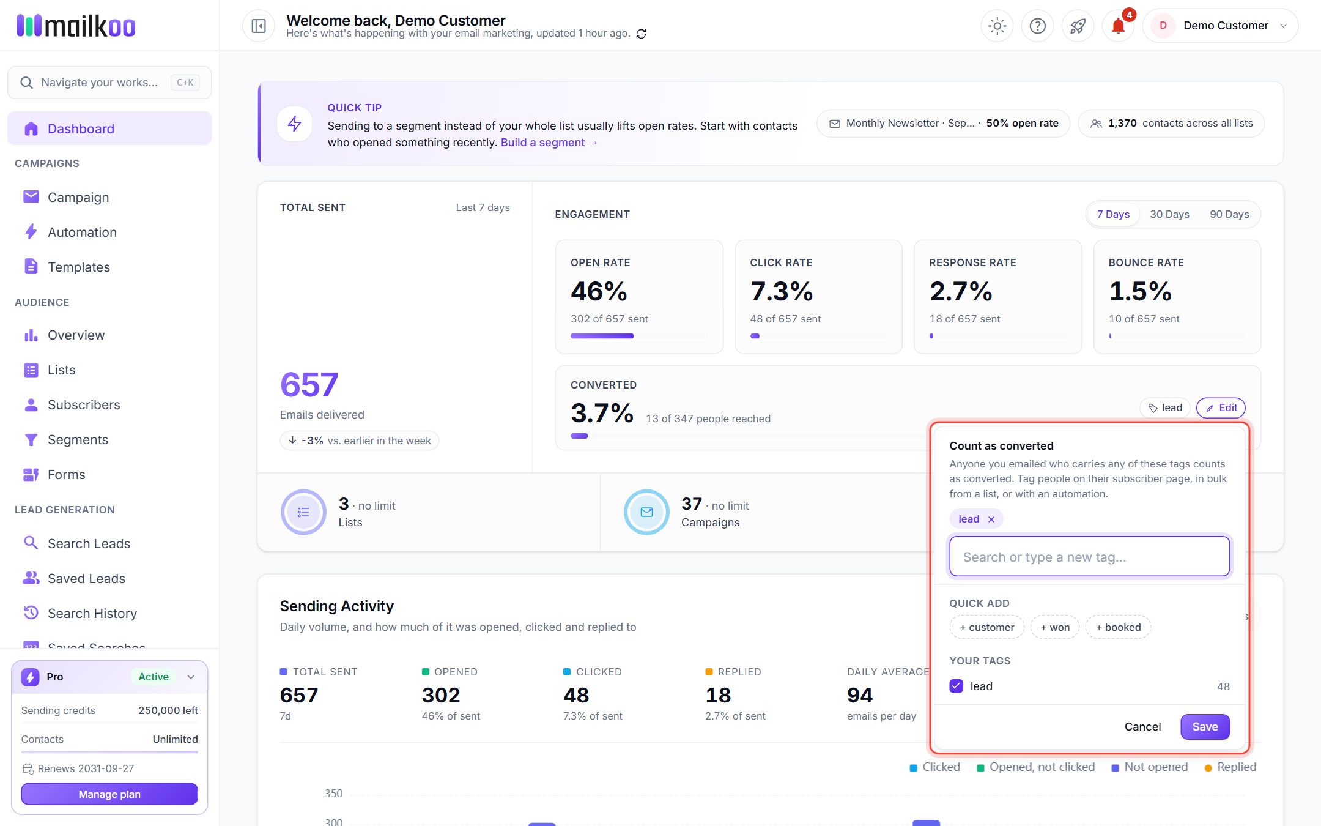Open Lists item in sidebar
The height and width of the screenshot is (826, 1321).
point(109,370)
